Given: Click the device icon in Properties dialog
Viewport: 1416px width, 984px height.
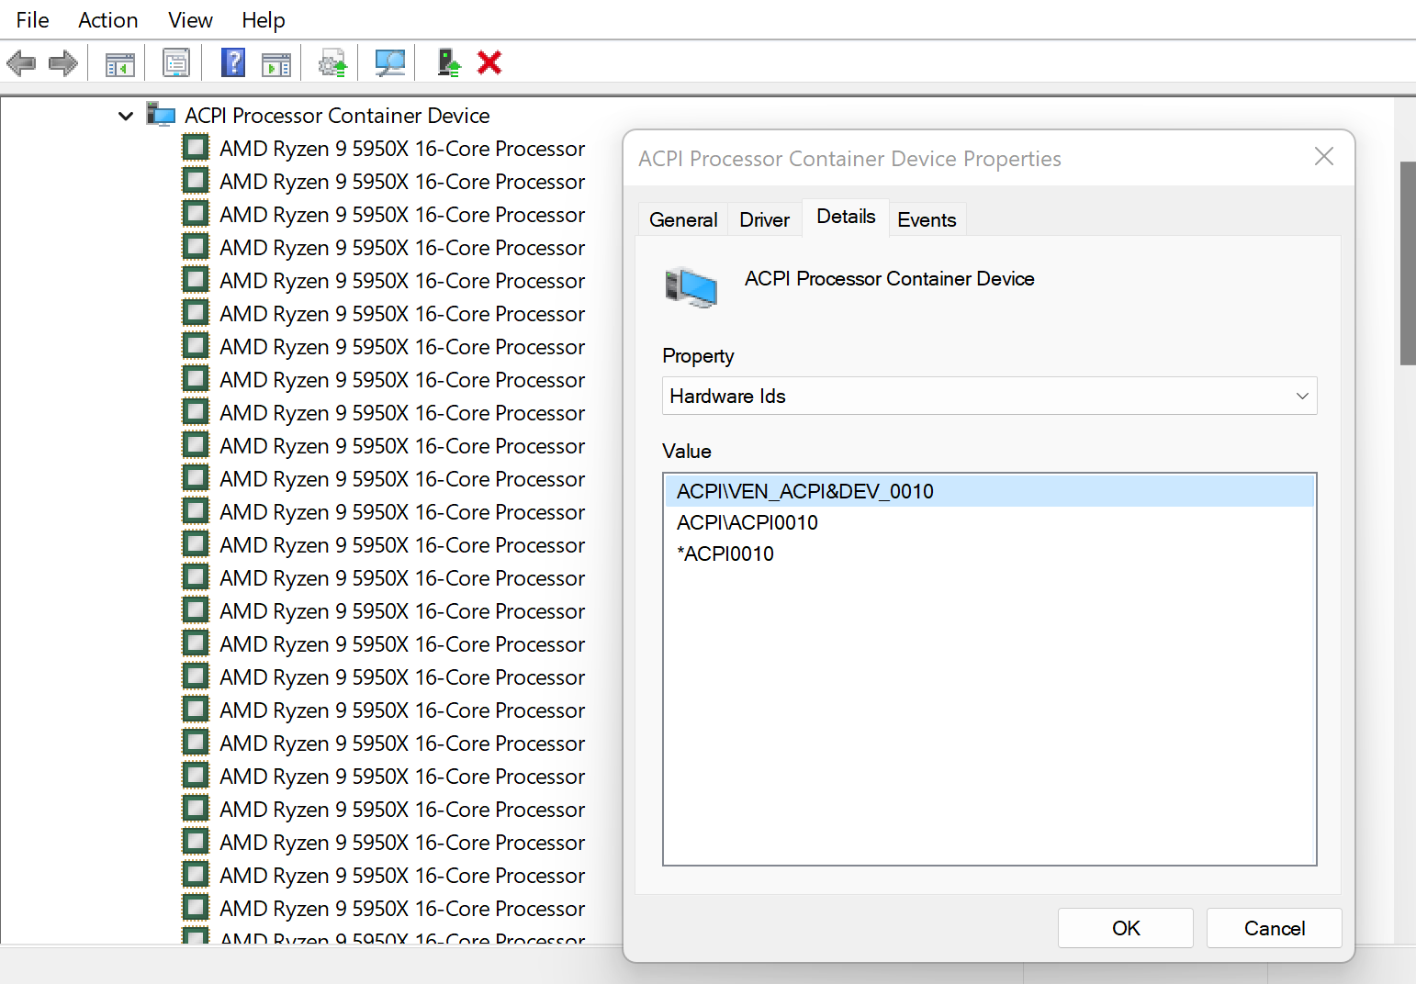Looking at the screenshot, I should coord(691,286).
